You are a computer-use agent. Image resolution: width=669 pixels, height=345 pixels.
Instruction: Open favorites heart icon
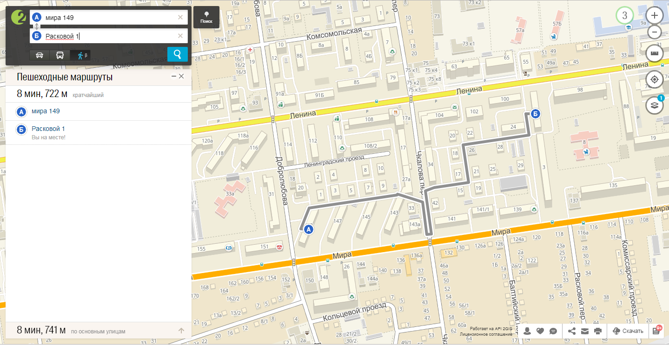540,331
